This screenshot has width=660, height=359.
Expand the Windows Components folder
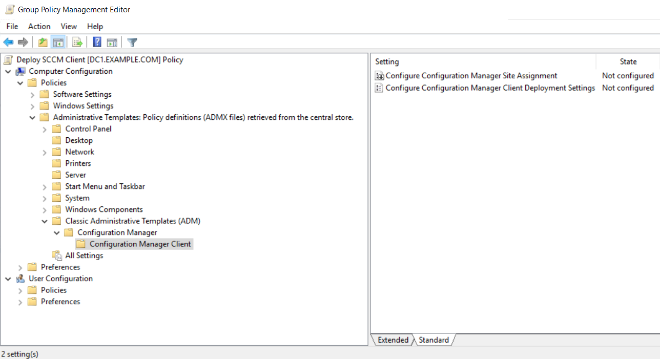(x=45, y=210)
